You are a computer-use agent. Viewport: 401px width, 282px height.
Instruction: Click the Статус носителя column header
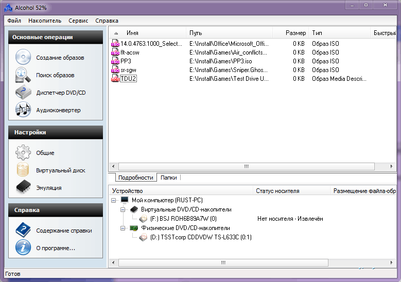click(292, 191)
